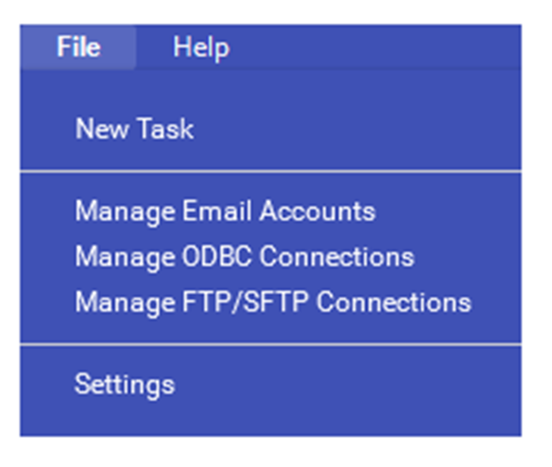Click Manage Email Accounts
This screenshot has height=467, width=552.
[225, 211]
